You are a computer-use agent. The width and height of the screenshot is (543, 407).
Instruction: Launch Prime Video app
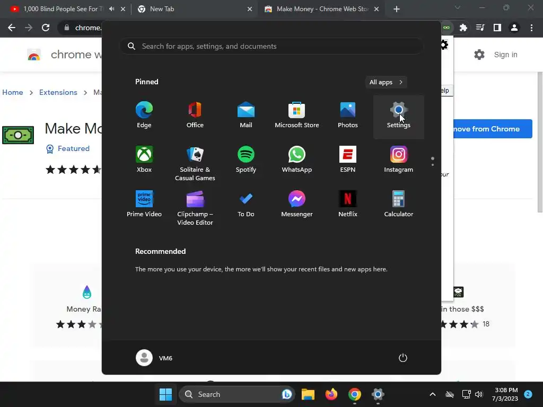(144, 204)
